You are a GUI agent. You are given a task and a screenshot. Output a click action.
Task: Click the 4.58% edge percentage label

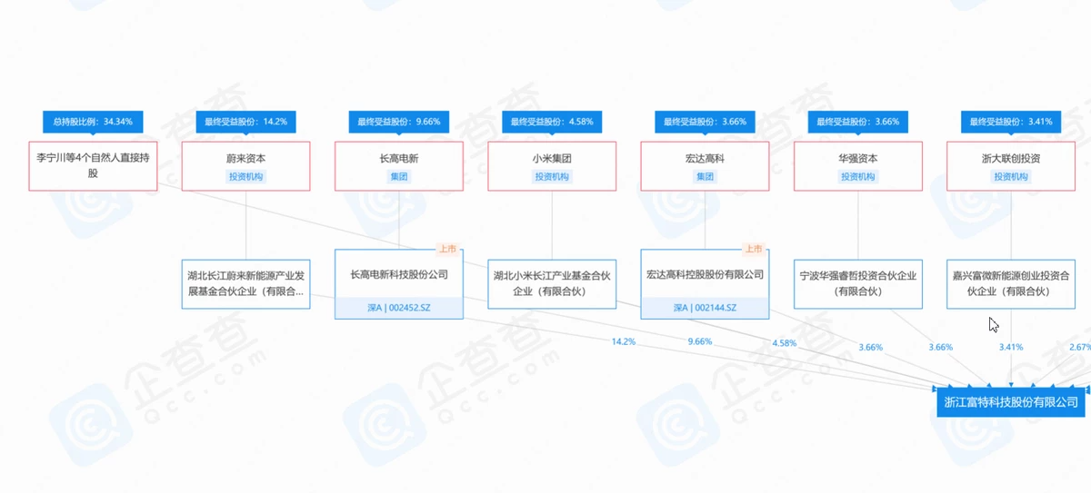tap(784, 344)
